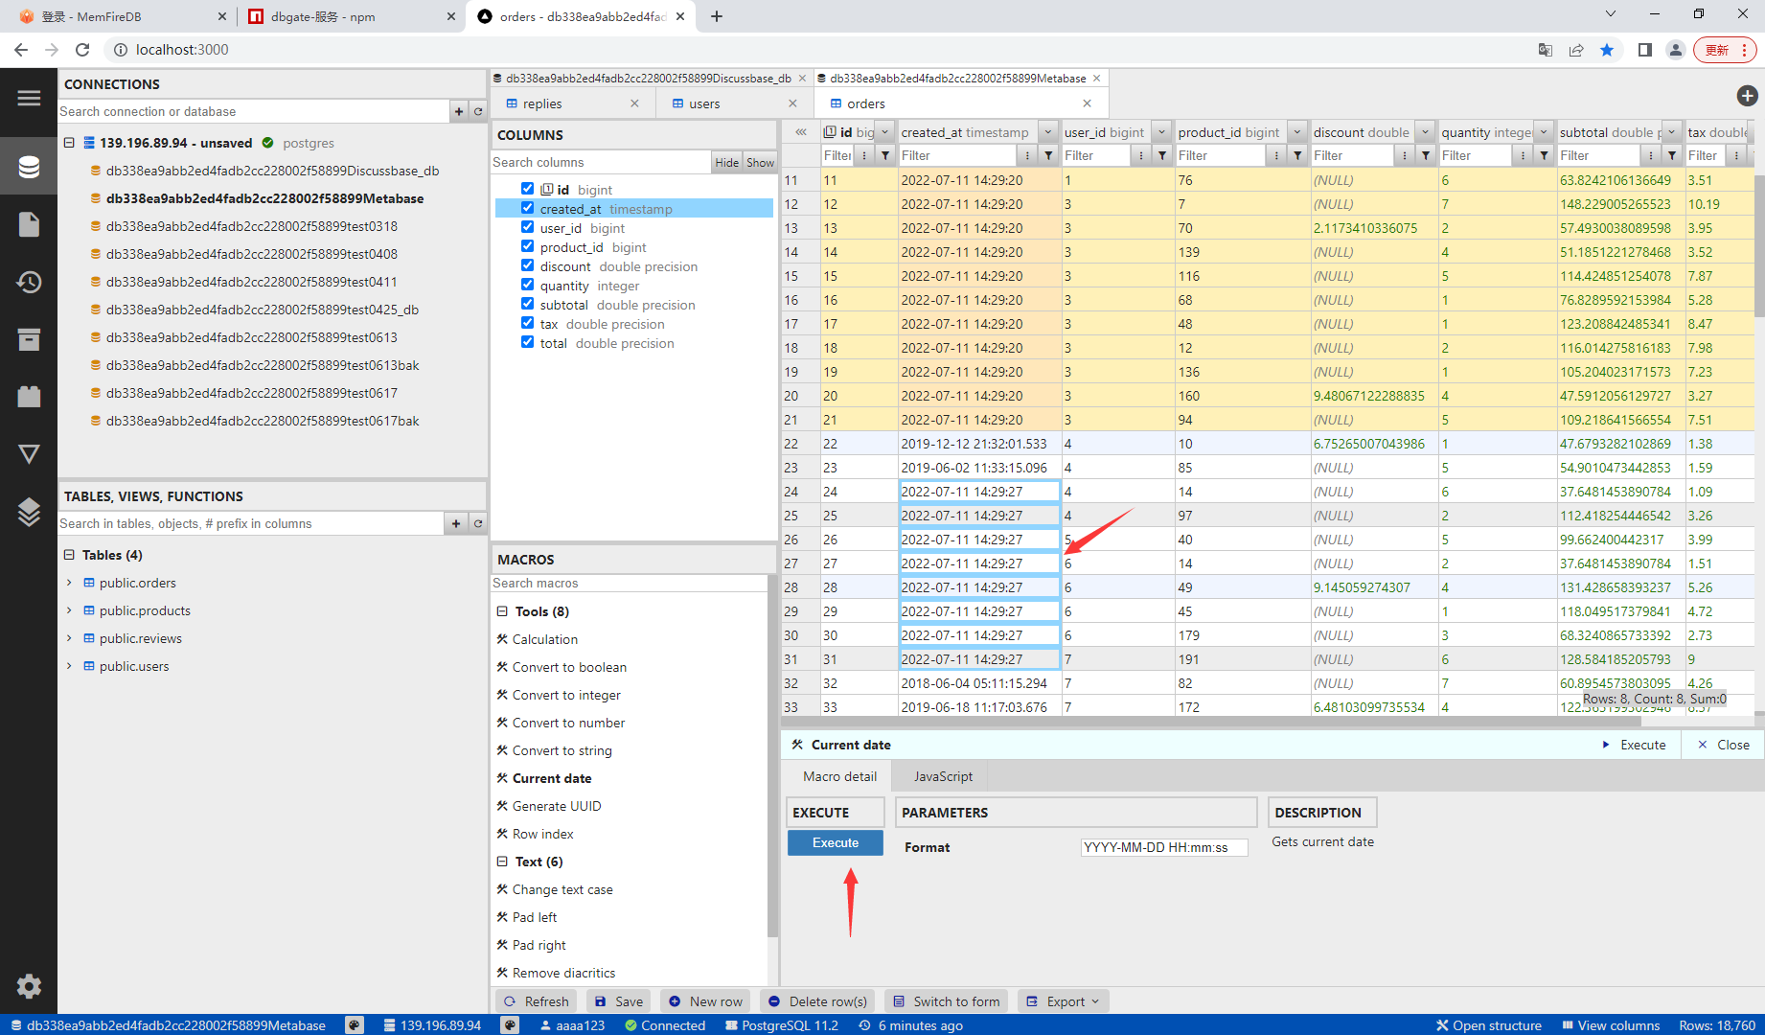Open the settings gear icon in sidebar
Viewport: 1765px width, 1035px height.
click(29, 985)
